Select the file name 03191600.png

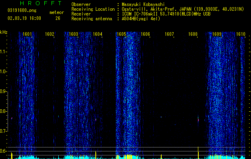[22, 11]
